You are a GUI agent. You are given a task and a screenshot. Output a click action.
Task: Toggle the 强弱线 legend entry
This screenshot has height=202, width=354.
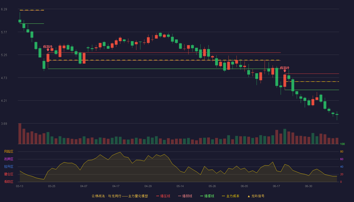click(x=185, y=196)
